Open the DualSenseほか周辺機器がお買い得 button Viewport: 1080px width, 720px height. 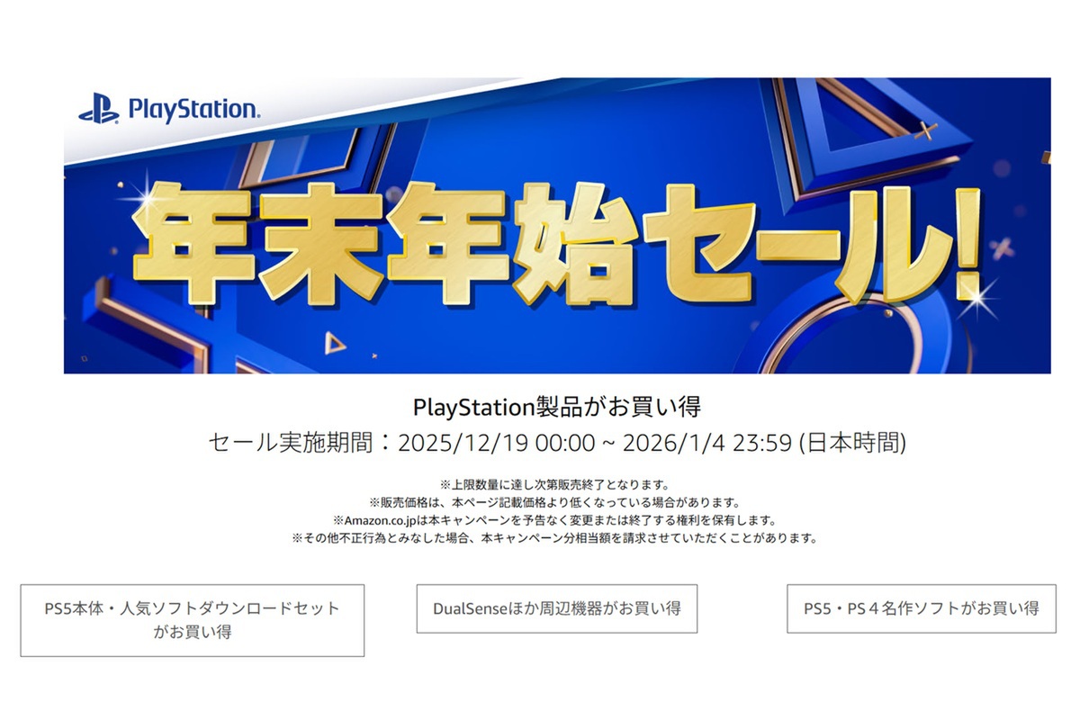(556, 608)
